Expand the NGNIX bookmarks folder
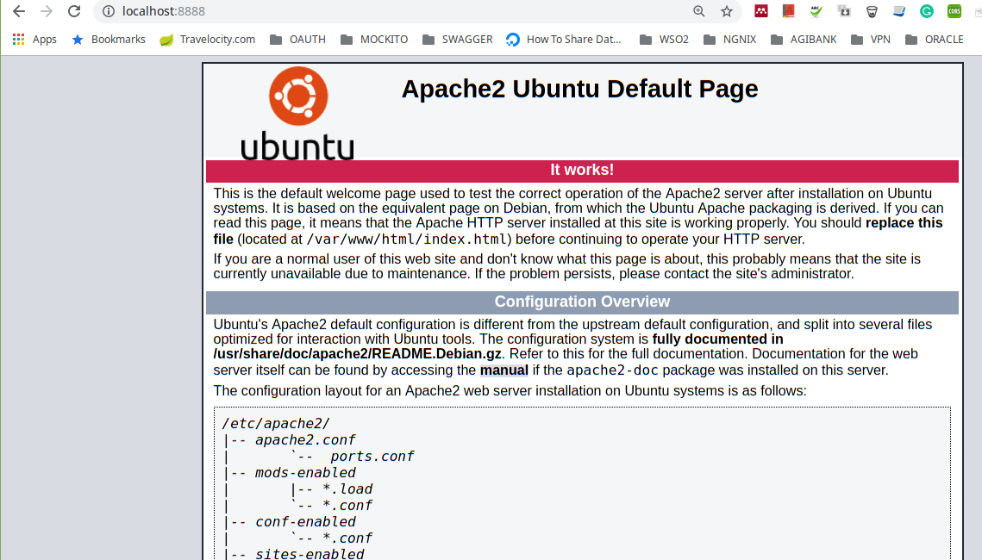The image size is (982, 560). pos(729,40)
